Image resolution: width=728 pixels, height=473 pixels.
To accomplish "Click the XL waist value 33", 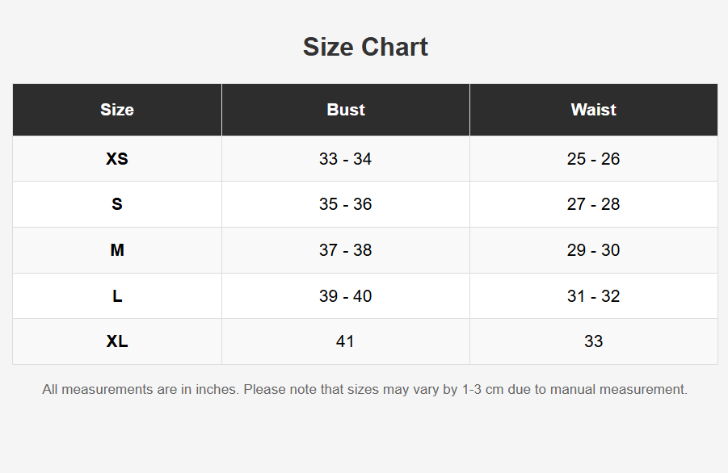I will click(x=593, y=341).
